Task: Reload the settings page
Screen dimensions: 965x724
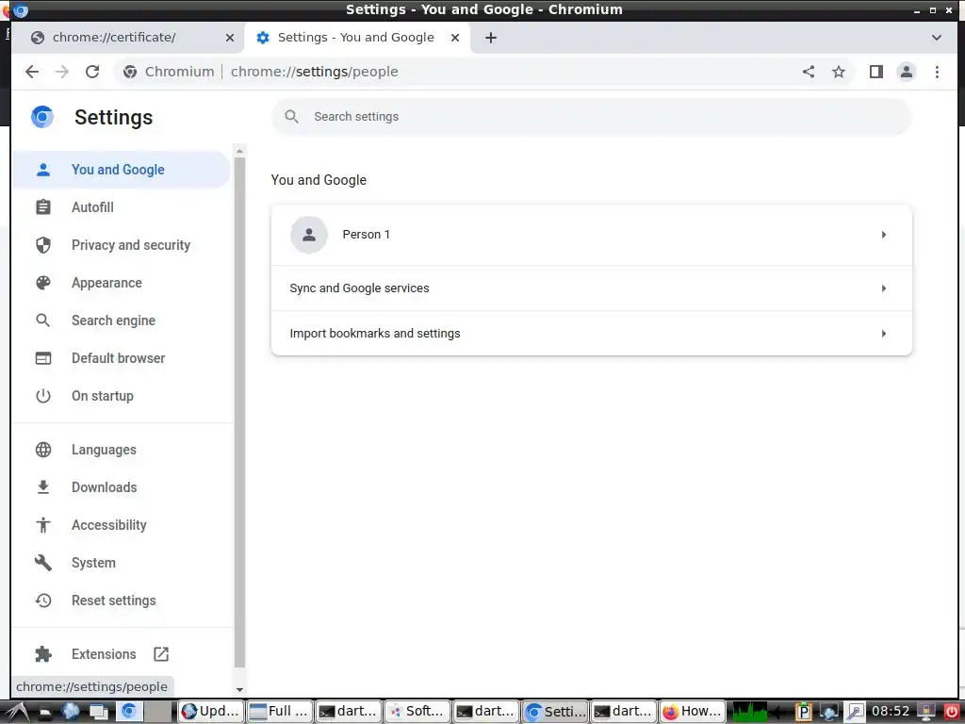Action: pos(92,72)
